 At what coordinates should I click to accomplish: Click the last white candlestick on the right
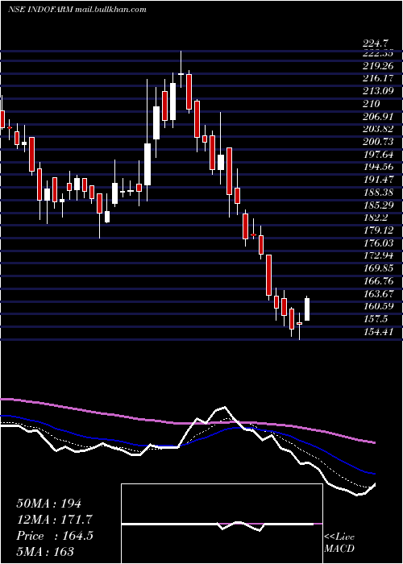coord(307,309)
